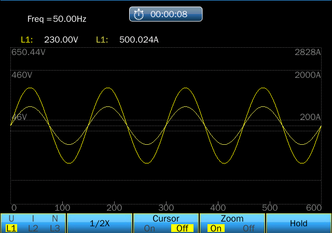332x233 pixels.
Task: Click the 500.024A current reading
Action: [x=139, y=39]
